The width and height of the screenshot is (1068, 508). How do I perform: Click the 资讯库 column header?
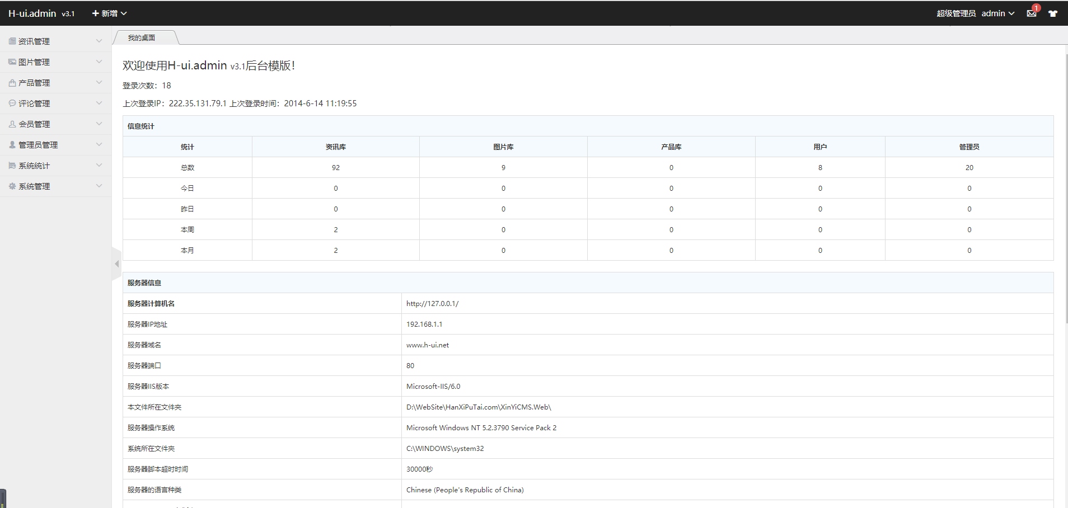tap(336, 147)
